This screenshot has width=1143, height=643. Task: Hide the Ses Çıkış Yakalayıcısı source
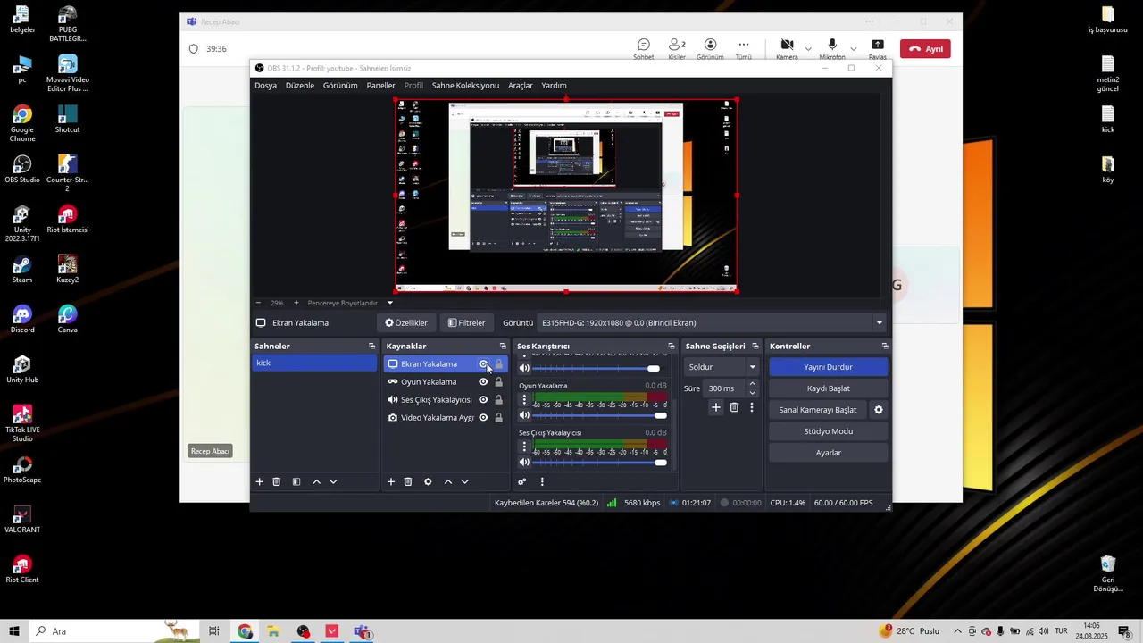point(483,400)
